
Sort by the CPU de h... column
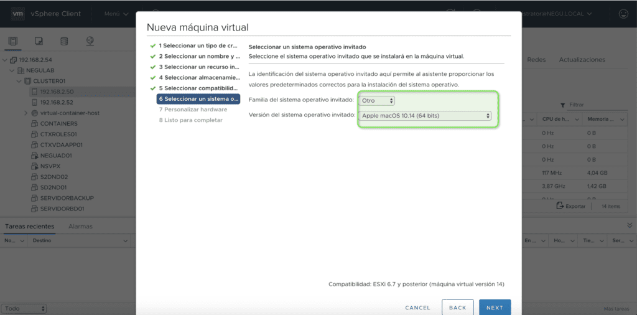[559, 119]
